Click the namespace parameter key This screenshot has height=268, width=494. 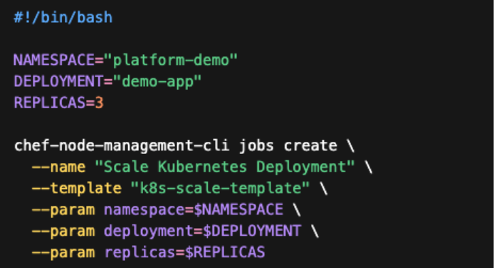pyautogui.click(x=144, y=210)
